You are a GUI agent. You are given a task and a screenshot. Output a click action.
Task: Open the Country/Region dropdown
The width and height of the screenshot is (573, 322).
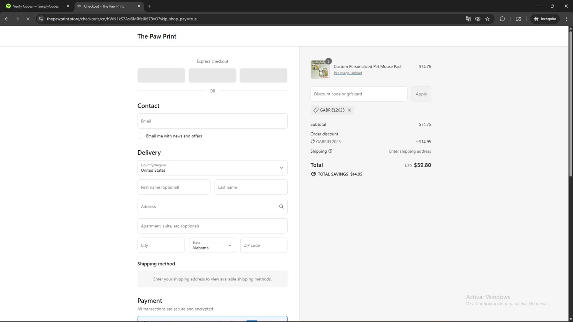(x=212, y=168)
